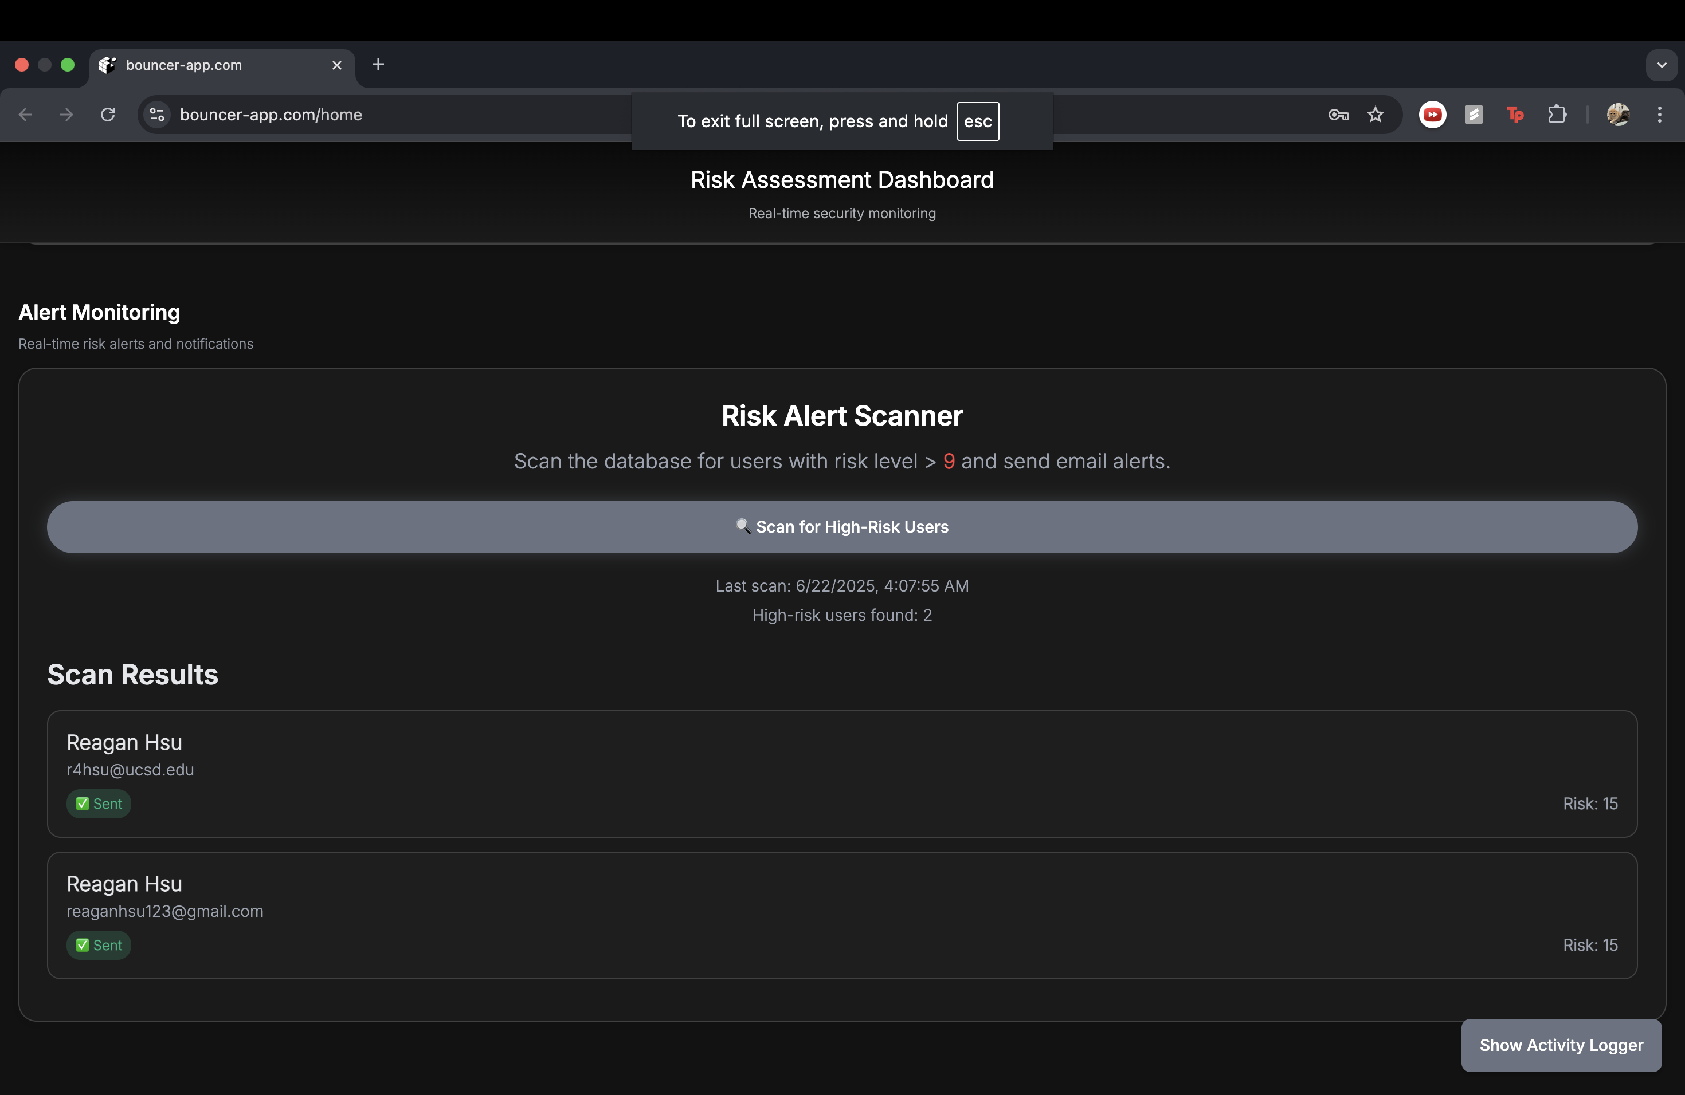Screen dimensions: 1685x1095
Task: Click the back navigation arrow
Action: click(x=26, y=115)
